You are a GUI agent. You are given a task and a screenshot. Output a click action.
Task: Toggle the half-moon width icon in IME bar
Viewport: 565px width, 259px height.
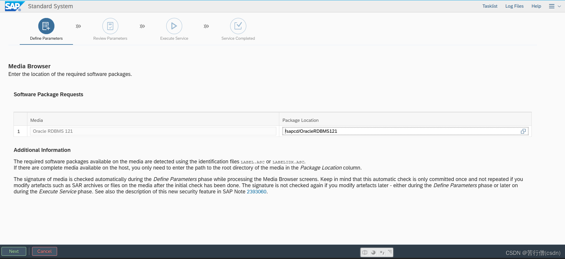click(373, 253)
